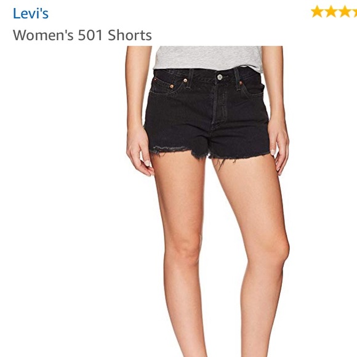Click the gray t-shirt in product image
Screen dimensions: 357x357
(x=208, y=58)
